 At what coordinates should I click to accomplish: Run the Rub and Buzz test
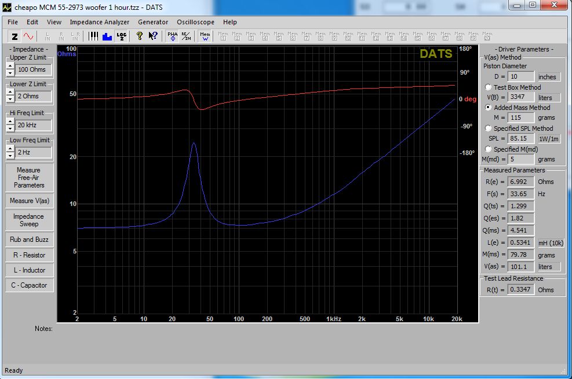click(29, 240)
